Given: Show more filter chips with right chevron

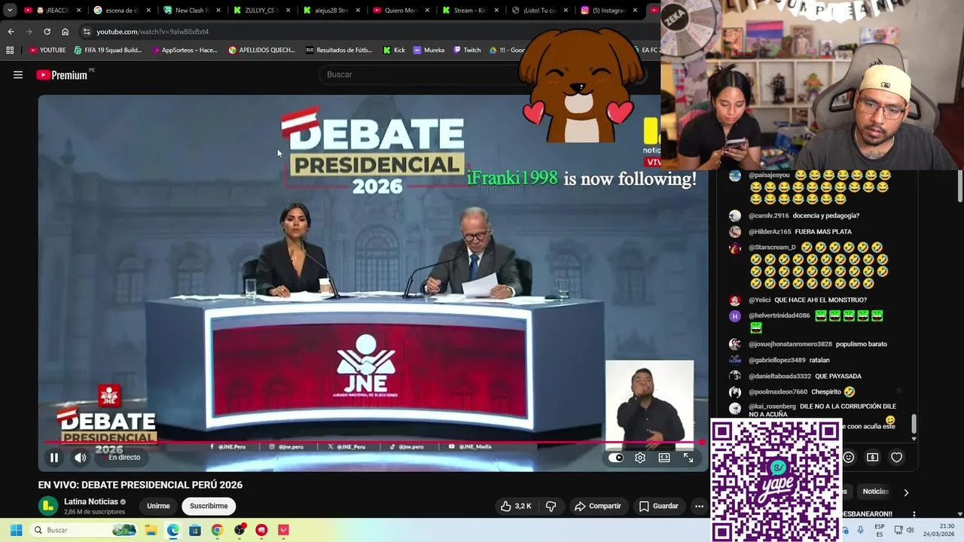Looking at the screenshot, I should (906, 492).
